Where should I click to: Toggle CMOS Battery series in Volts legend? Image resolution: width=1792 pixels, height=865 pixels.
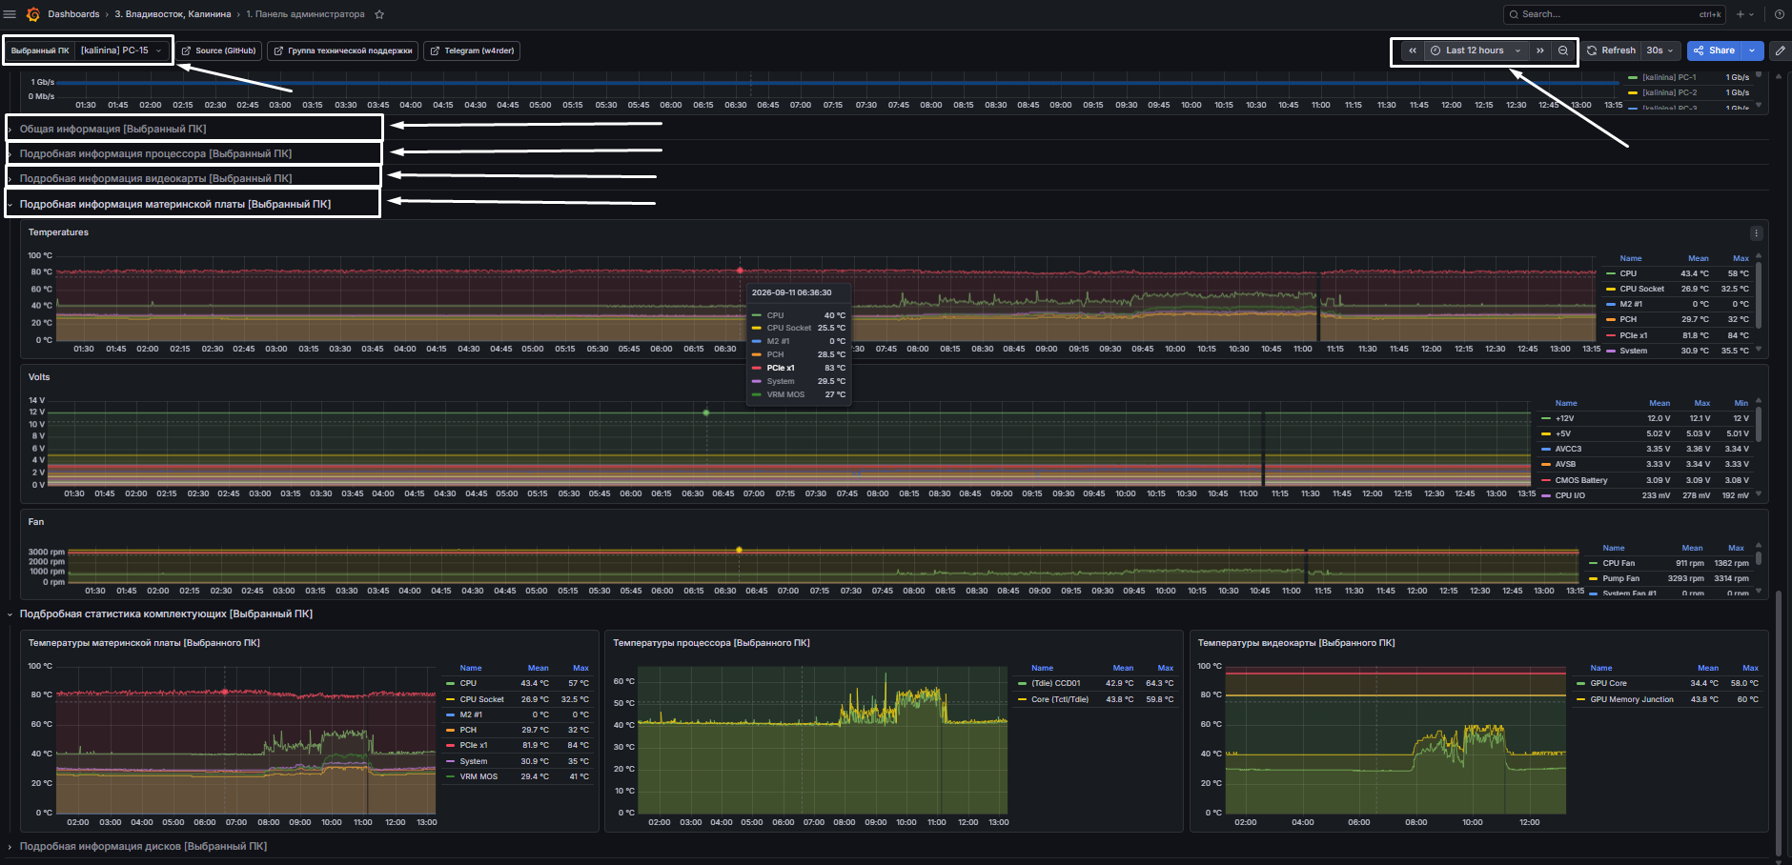[x=1581, y=480]
